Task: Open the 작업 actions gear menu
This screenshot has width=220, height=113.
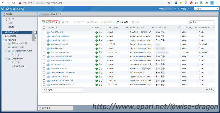Action: coord(136,22)
